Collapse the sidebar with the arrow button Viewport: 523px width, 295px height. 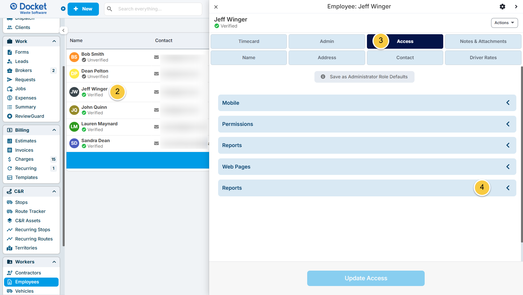tap(64, 30)
